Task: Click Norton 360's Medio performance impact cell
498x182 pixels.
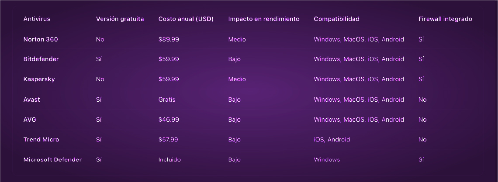Action: tap(237, 39)
